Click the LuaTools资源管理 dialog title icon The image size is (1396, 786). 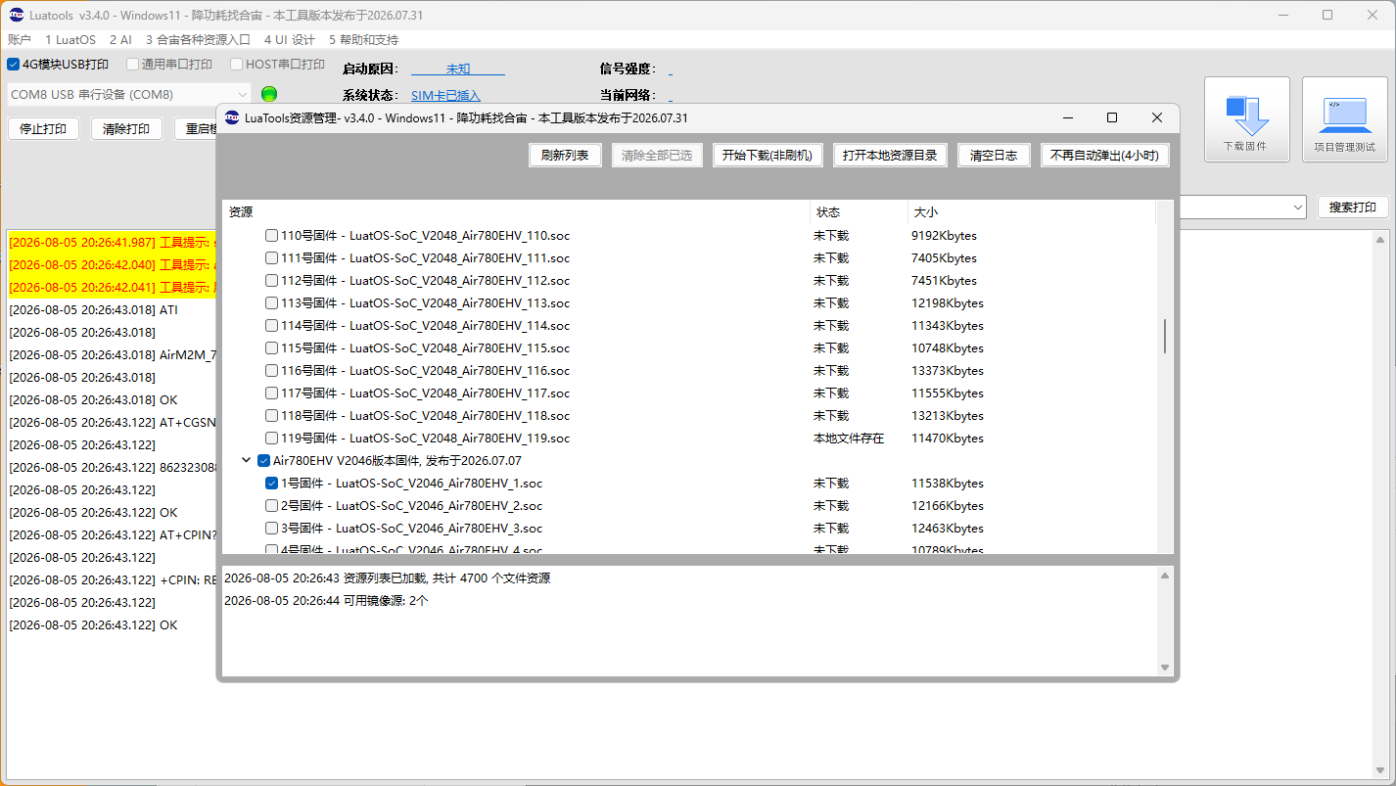(232, 117)
